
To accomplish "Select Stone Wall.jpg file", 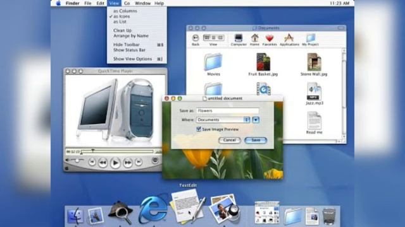I will [x=314, y=64].
